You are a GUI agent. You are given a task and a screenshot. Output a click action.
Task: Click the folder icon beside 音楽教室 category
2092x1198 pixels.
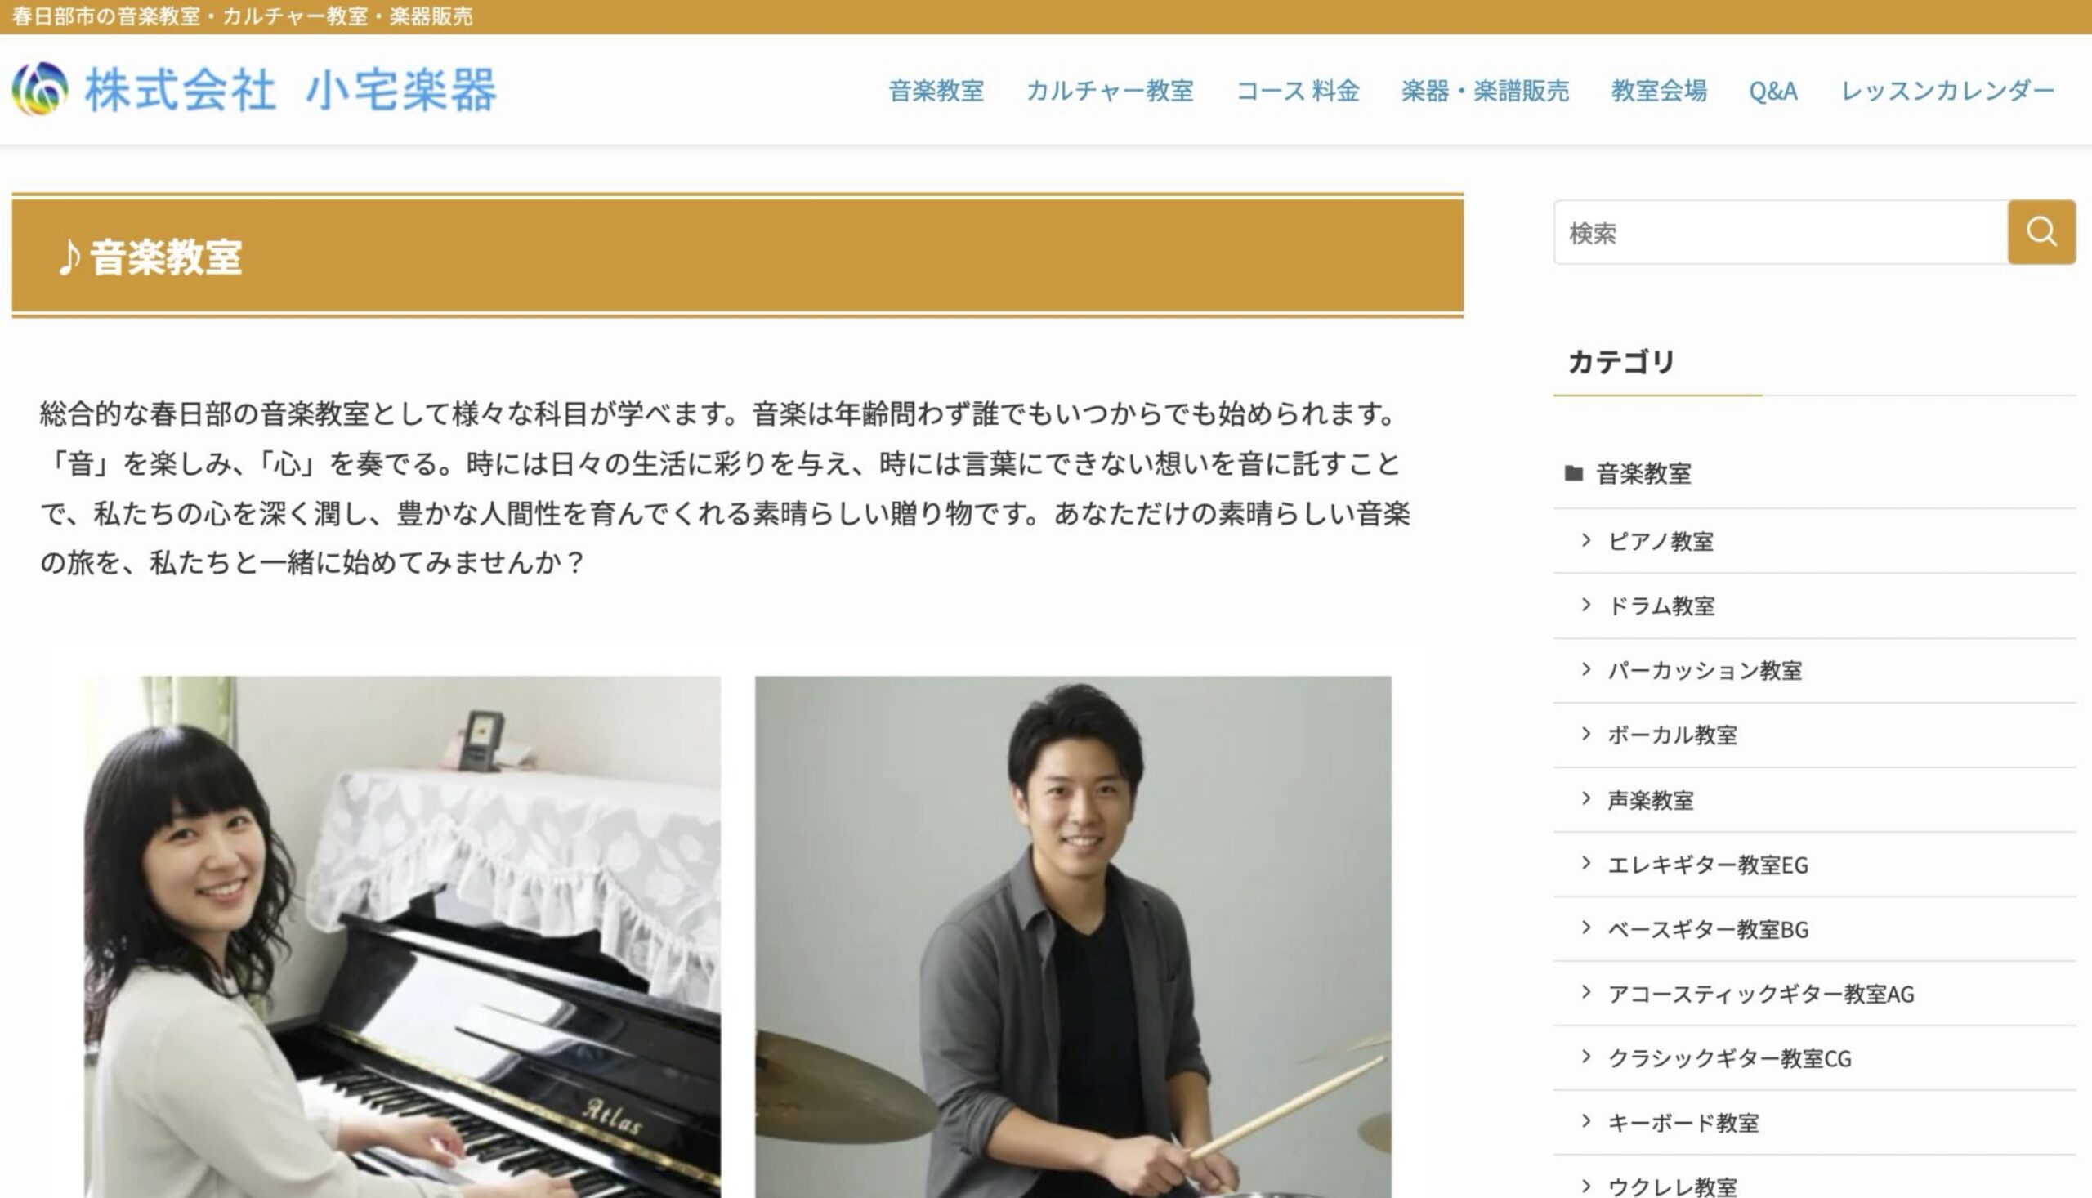[1573, 473]
